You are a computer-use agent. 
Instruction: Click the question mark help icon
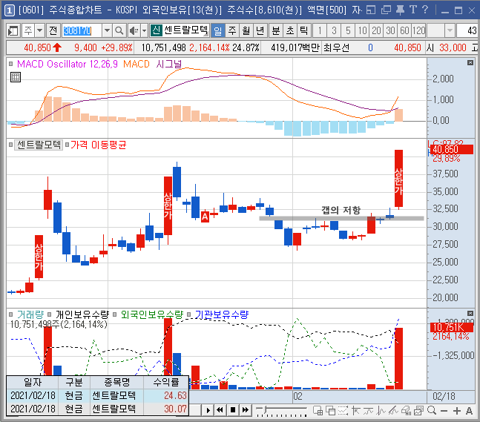(x=425, y=10)
